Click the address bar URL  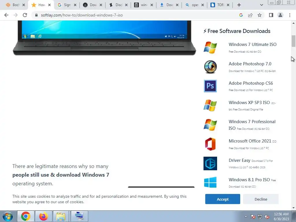coord(82,15)
